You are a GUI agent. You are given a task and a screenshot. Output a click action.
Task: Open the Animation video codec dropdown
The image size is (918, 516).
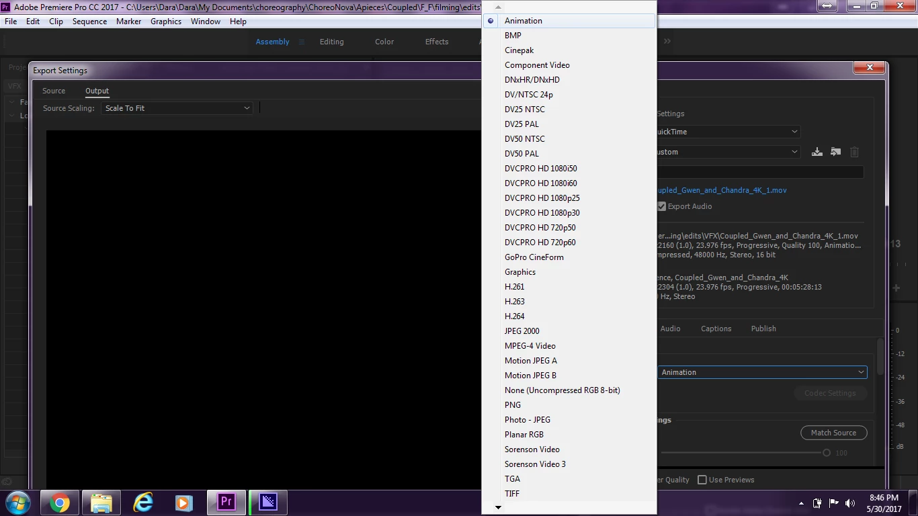tap(762, 372)
